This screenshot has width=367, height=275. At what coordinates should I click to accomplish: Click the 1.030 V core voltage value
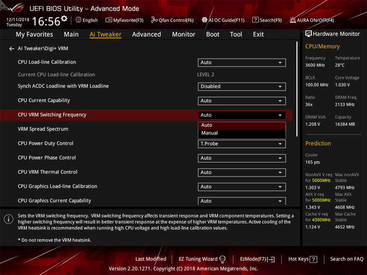(343, 85)
